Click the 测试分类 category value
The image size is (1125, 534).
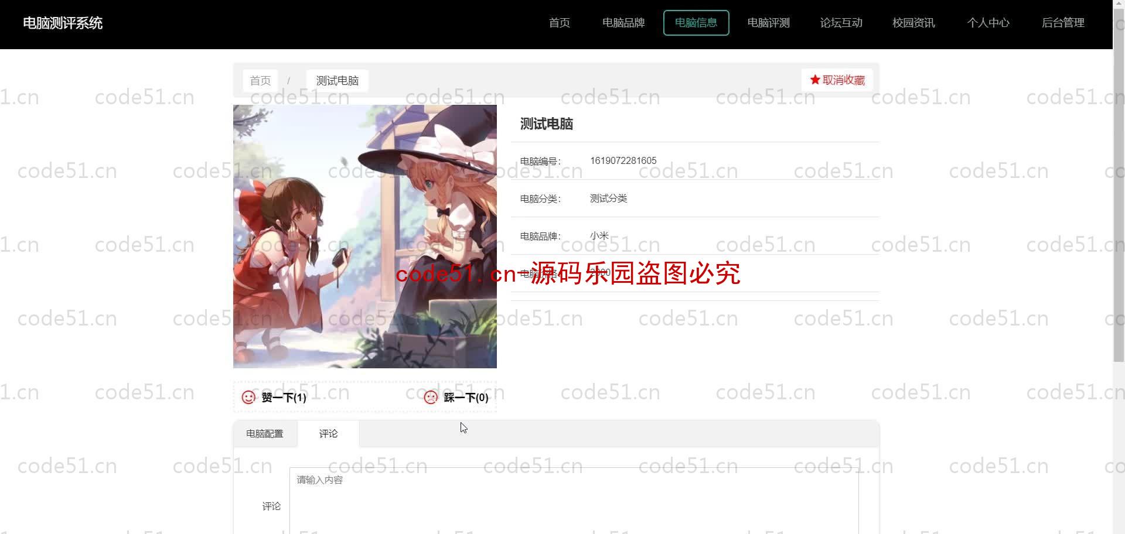pos(608,198)
